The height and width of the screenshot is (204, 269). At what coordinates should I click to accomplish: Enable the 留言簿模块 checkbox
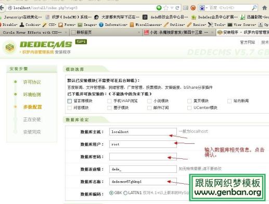pos(69,101)
